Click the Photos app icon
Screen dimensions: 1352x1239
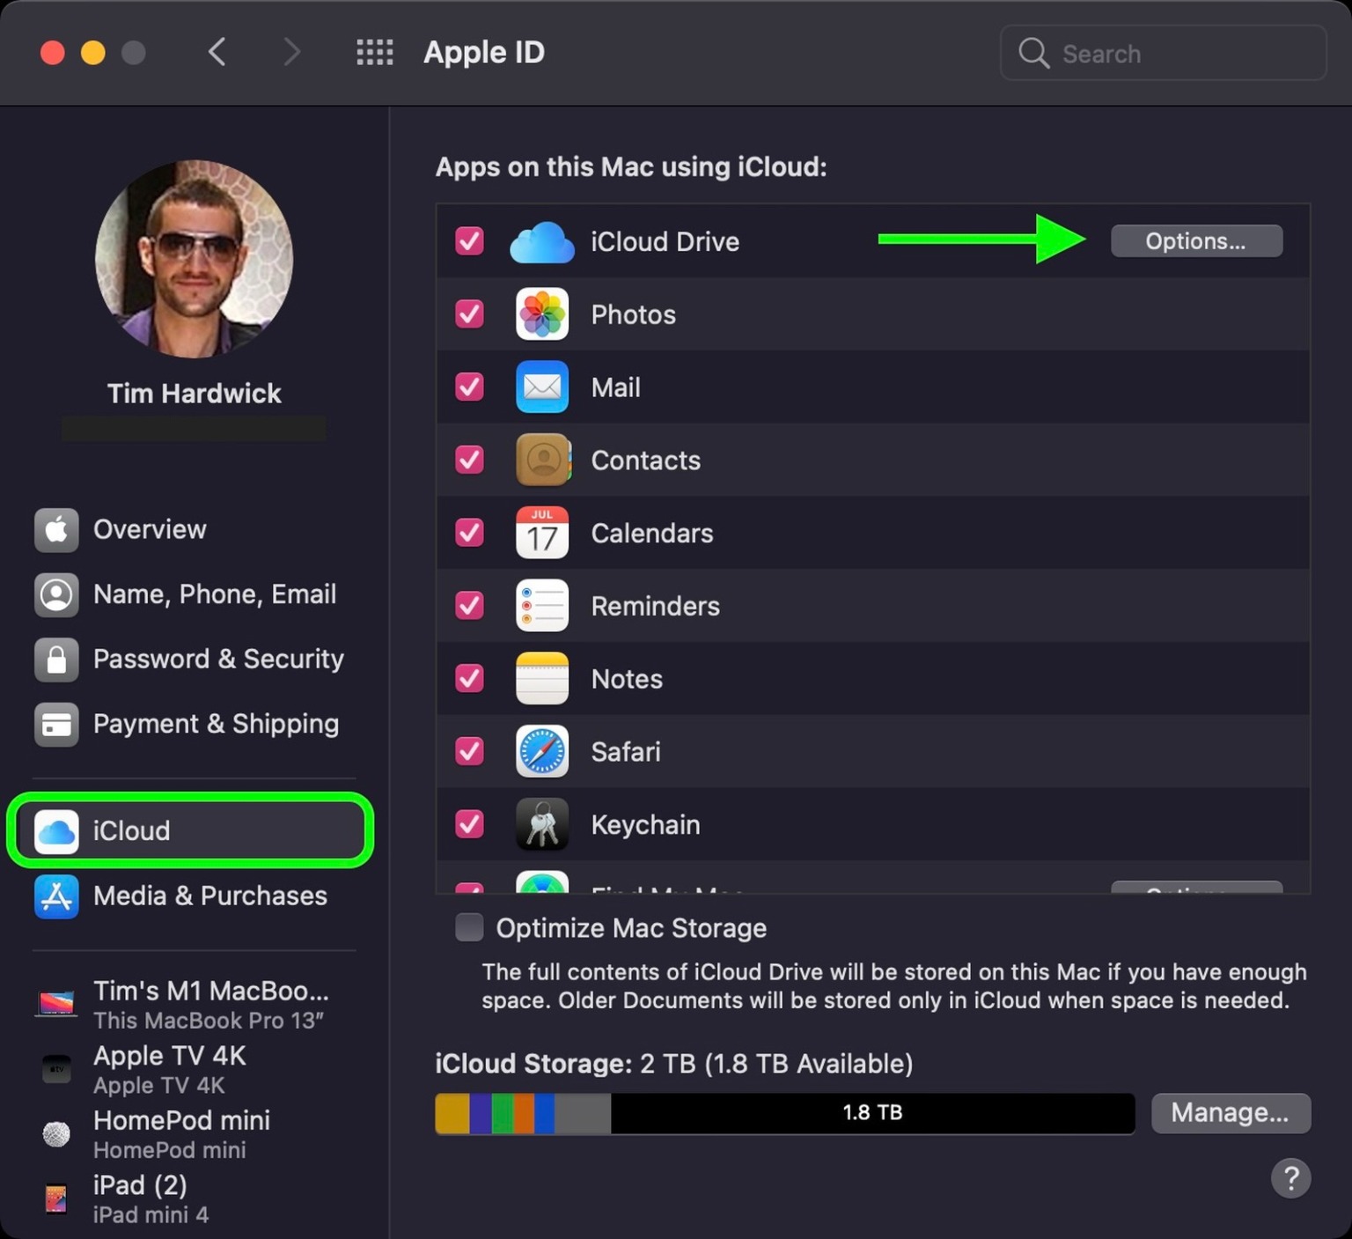point(542,314)
